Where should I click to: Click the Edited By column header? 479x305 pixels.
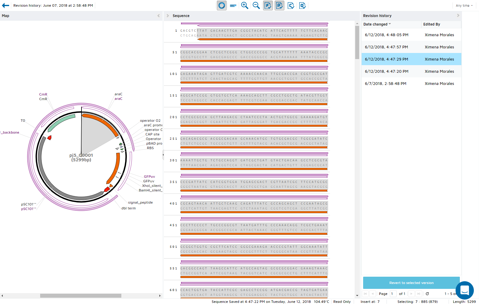point(441,24)
